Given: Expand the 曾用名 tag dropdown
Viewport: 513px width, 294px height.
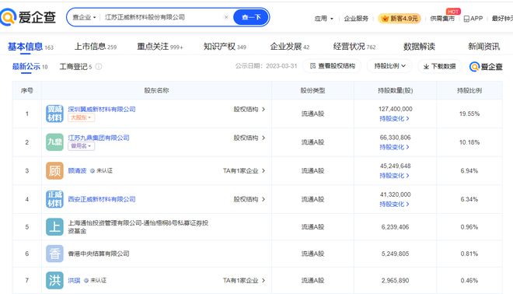Looking at the screenshot, I should [81, 146].
